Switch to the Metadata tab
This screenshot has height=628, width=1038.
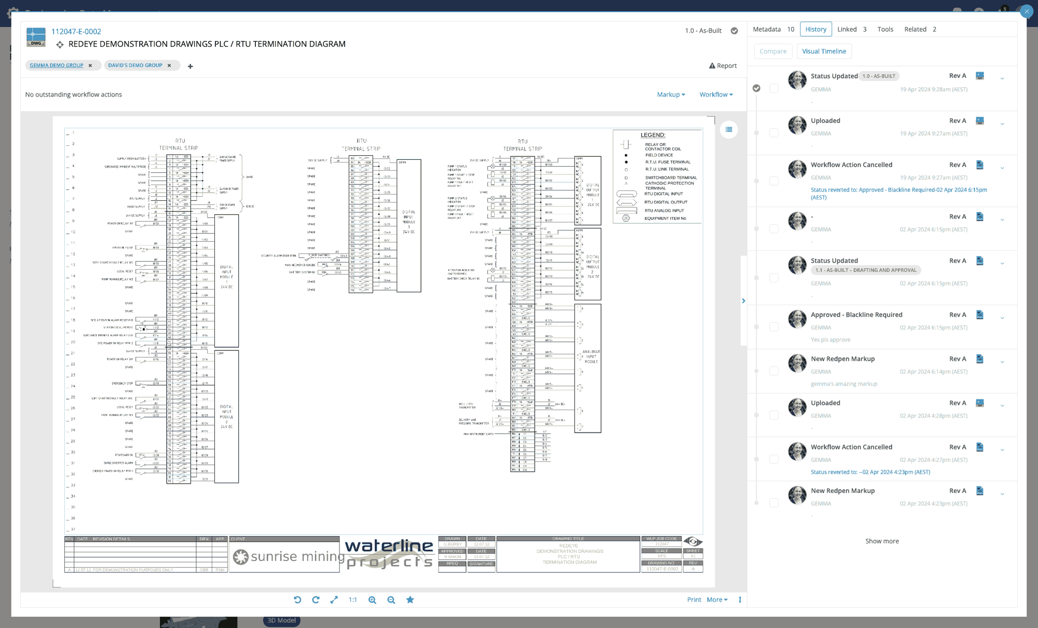point(767,29)
